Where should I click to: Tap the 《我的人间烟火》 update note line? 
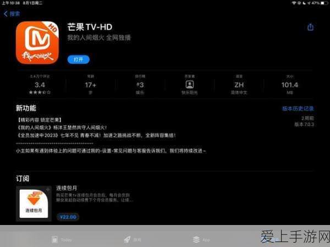pos(62,128)
